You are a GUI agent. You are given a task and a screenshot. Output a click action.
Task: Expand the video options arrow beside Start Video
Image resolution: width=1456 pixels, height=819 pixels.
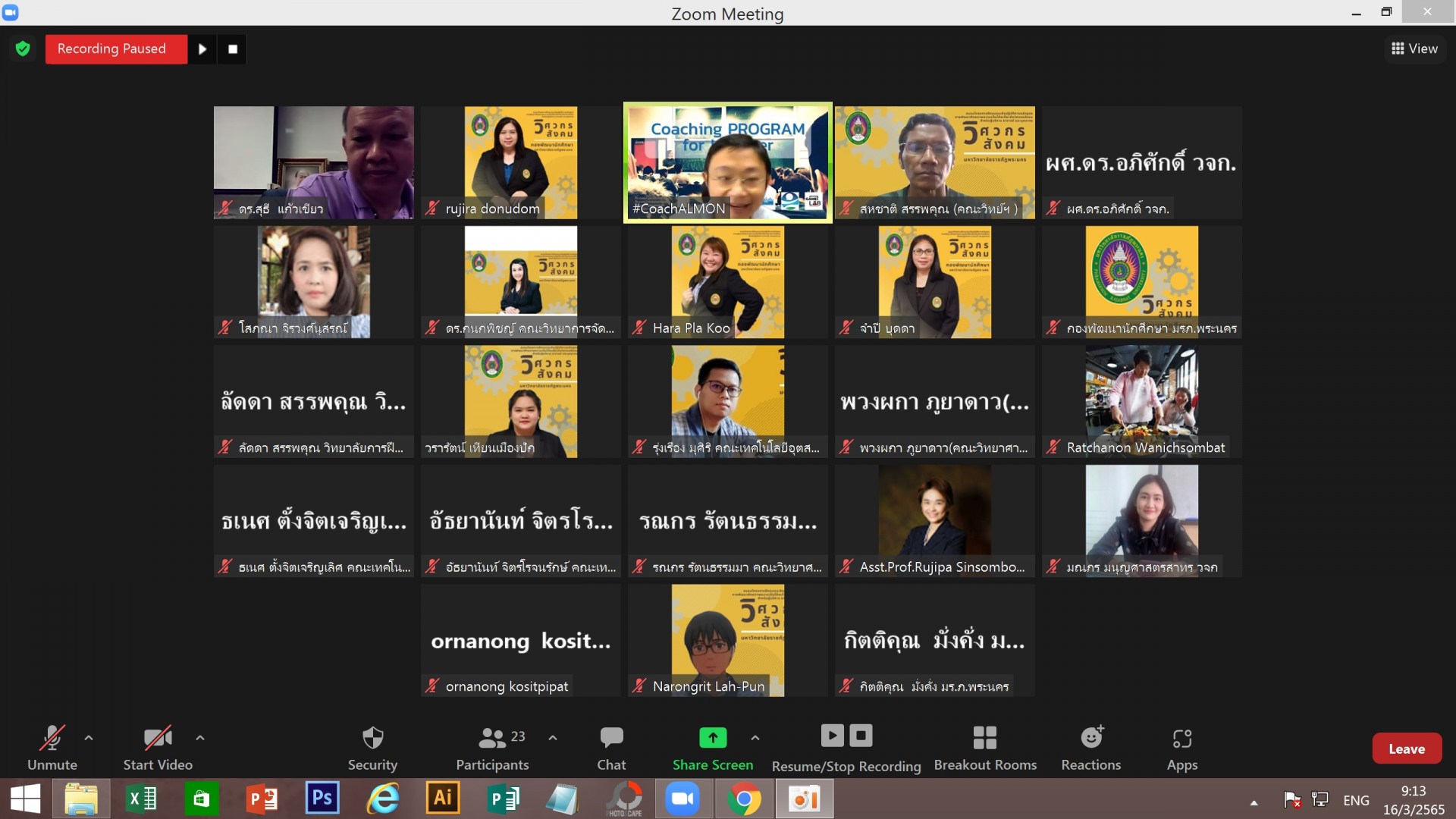click(200, 737)
